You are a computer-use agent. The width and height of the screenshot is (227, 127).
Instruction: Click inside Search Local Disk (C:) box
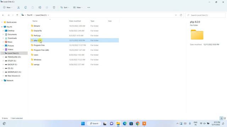[205, 15]
